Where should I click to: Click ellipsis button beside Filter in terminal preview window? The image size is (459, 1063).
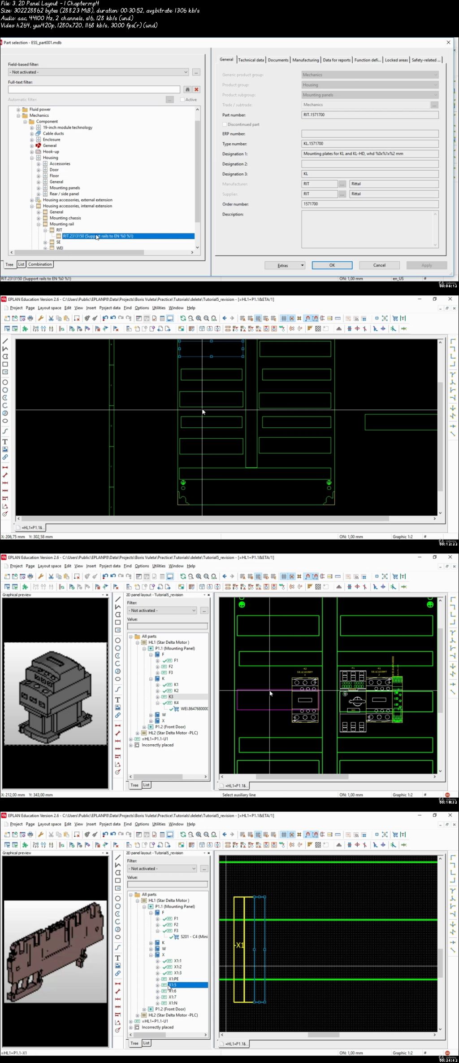click(x=204, y=869)
